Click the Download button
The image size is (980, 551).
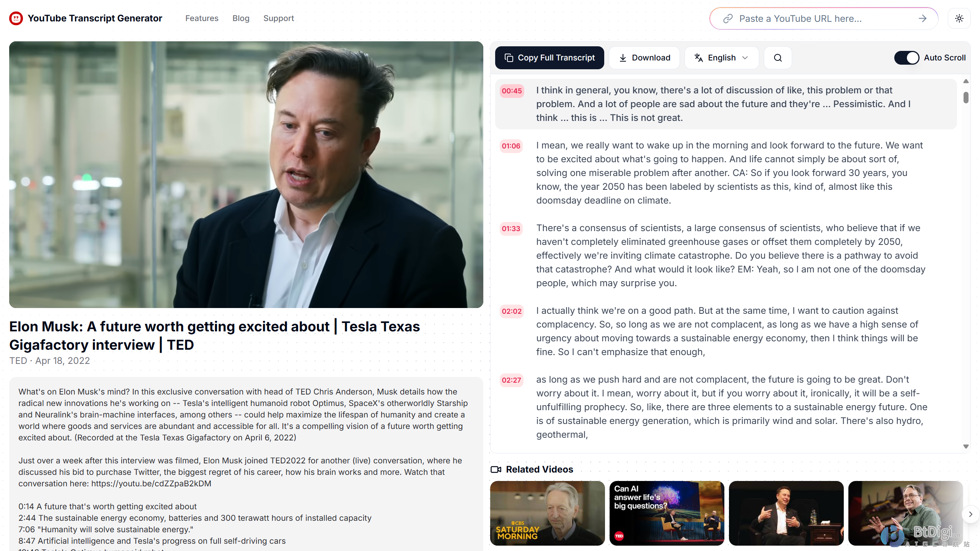pyautogui.click(x=644, y=58)
